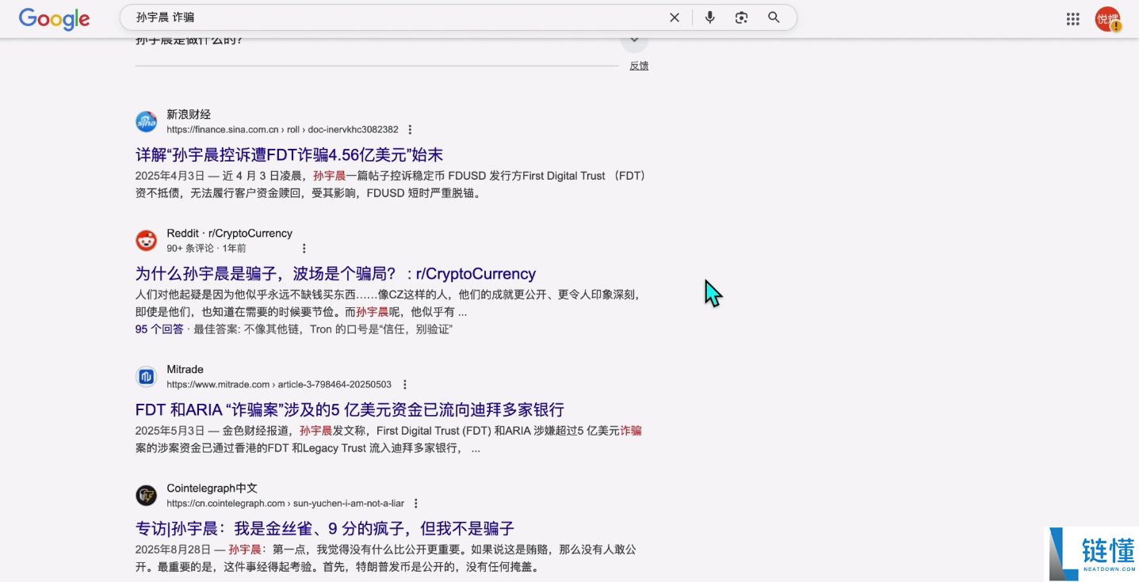The image size is (1139, 582).
Task: Click the Google logo
Action: point(54,18)
